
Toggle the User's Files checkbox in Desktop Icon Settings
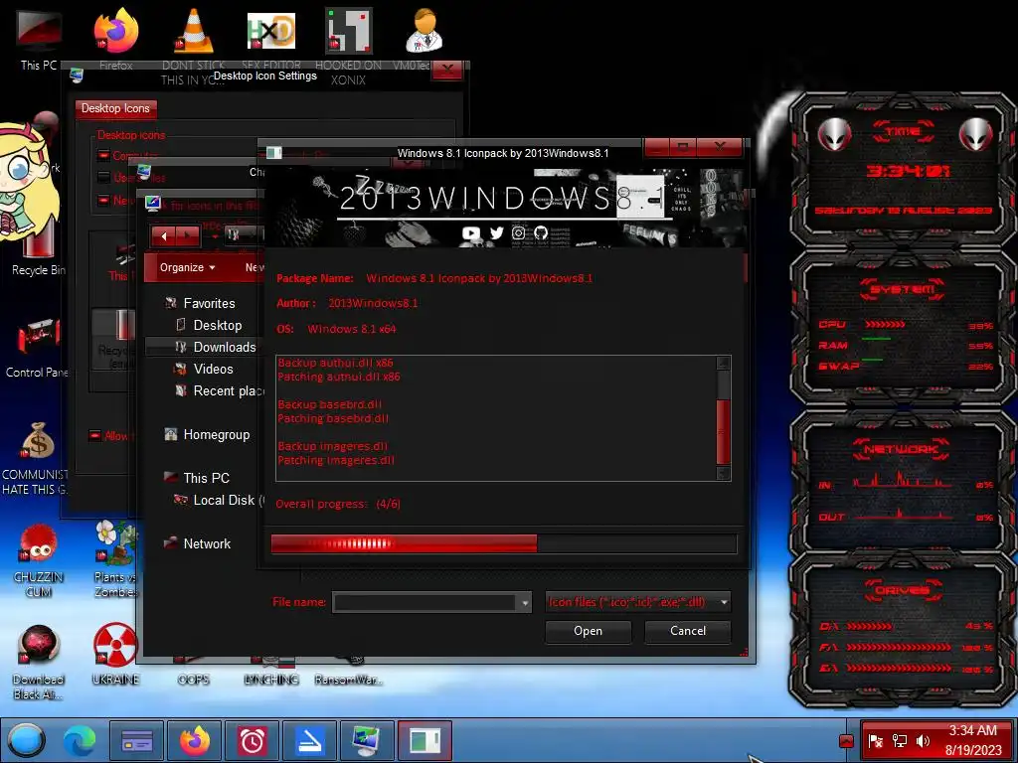(x=103, y=177)
